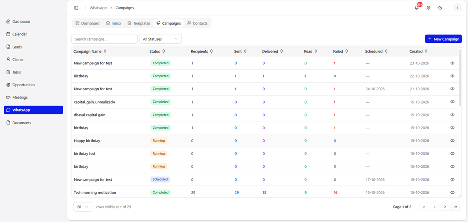Go to the next page
The width and height of the screenshot is (468, 222).
coord(445,207)
